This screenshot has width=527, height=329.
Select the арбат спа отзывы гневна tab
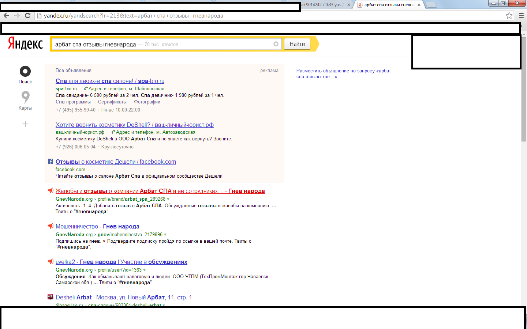click(389, 5)
